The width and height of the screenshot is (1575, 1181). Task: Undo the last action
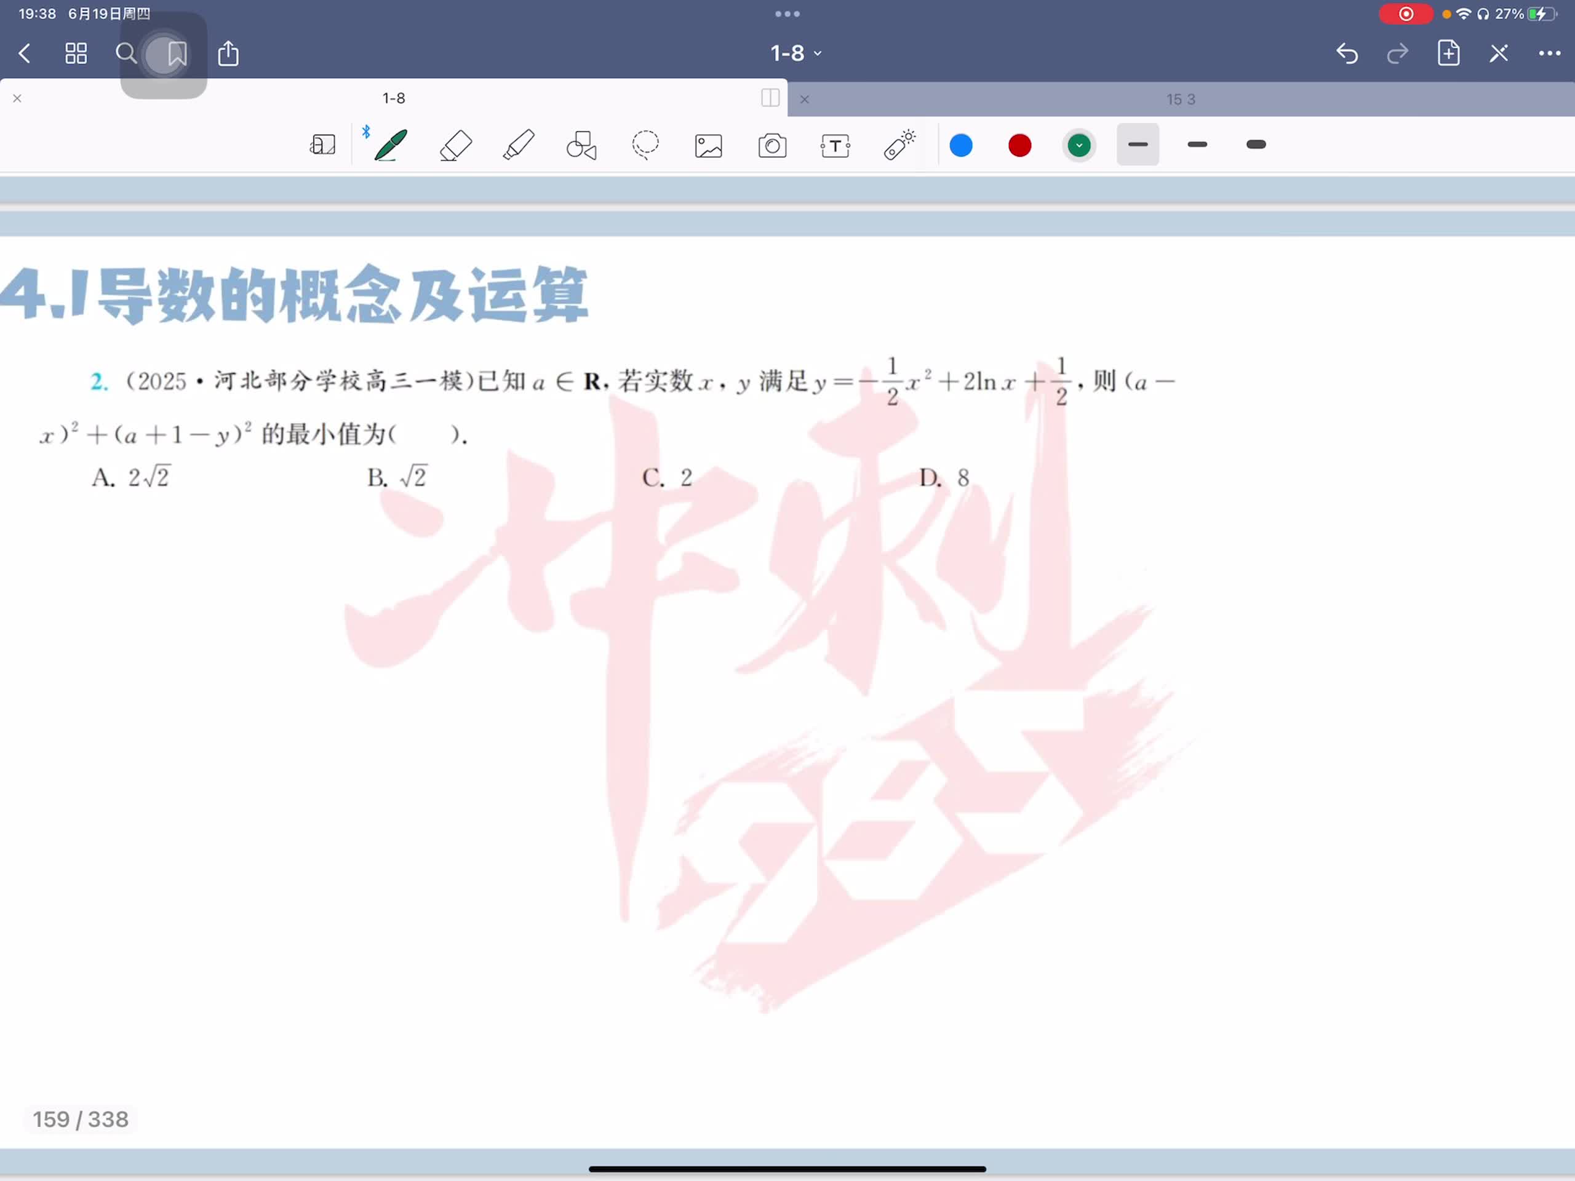(x=1346, y=54)
